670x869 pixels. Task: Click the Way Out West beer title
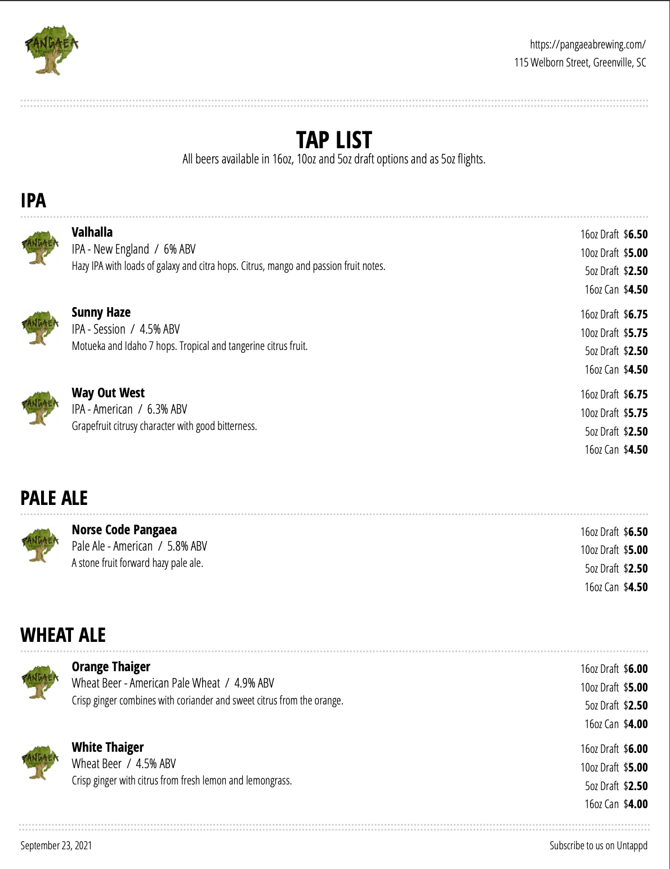[108, 393]
